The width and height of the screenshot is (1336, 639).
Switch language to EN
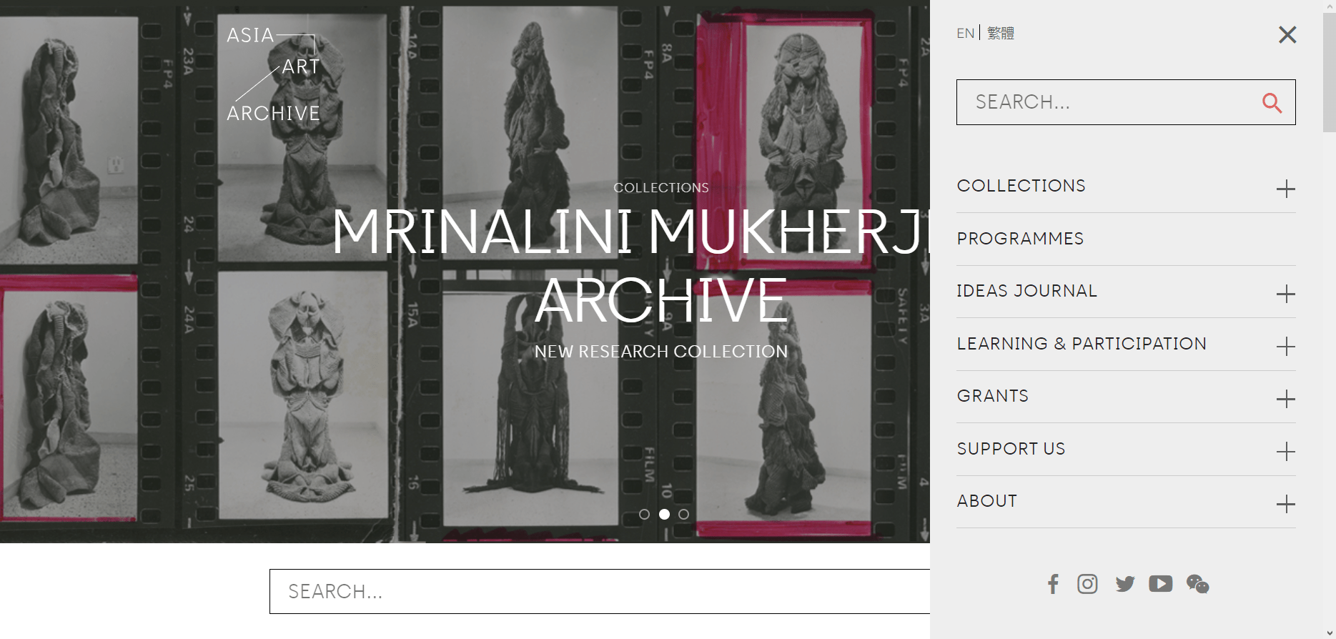965,33
